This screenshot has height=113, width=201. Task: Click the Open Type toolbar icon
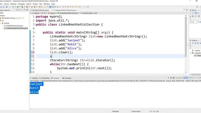pyautogui.click(x=40, y=7)
